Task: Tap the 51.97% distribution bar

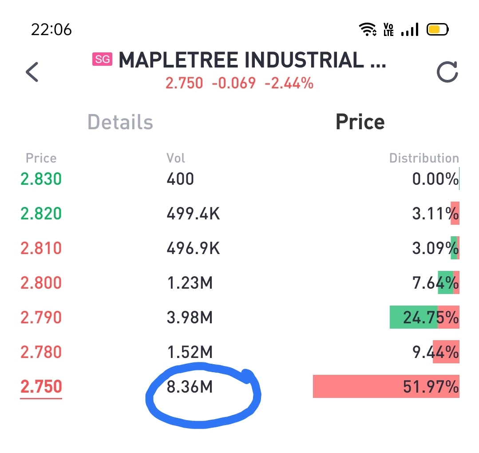Action: tap(386, 386)
